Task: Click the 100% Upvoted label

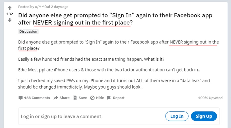Action: tap(210, 98)
